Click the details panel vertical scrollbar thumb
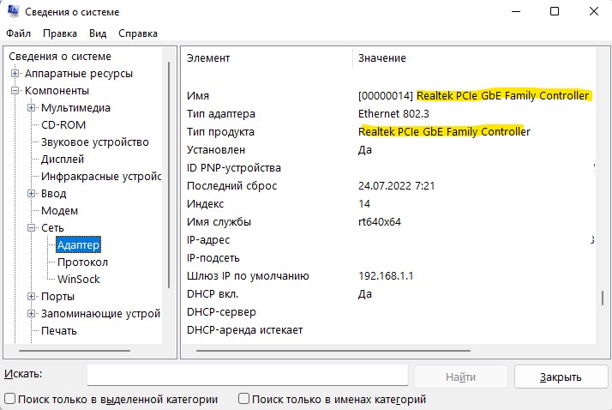 pyautogui.click(x=603, y=298)
